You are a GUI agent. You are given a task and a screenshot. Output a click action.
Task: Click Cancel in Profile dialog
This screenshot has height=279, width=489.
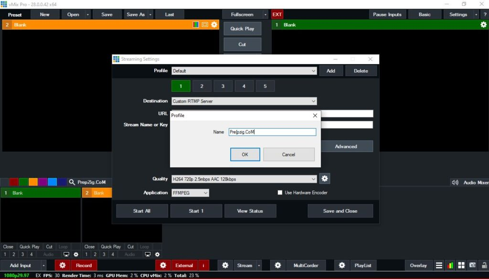tap(289, 154)
